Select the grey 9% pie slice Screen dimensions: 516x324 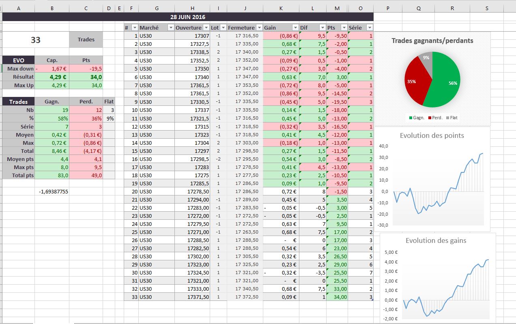(426, 58)
